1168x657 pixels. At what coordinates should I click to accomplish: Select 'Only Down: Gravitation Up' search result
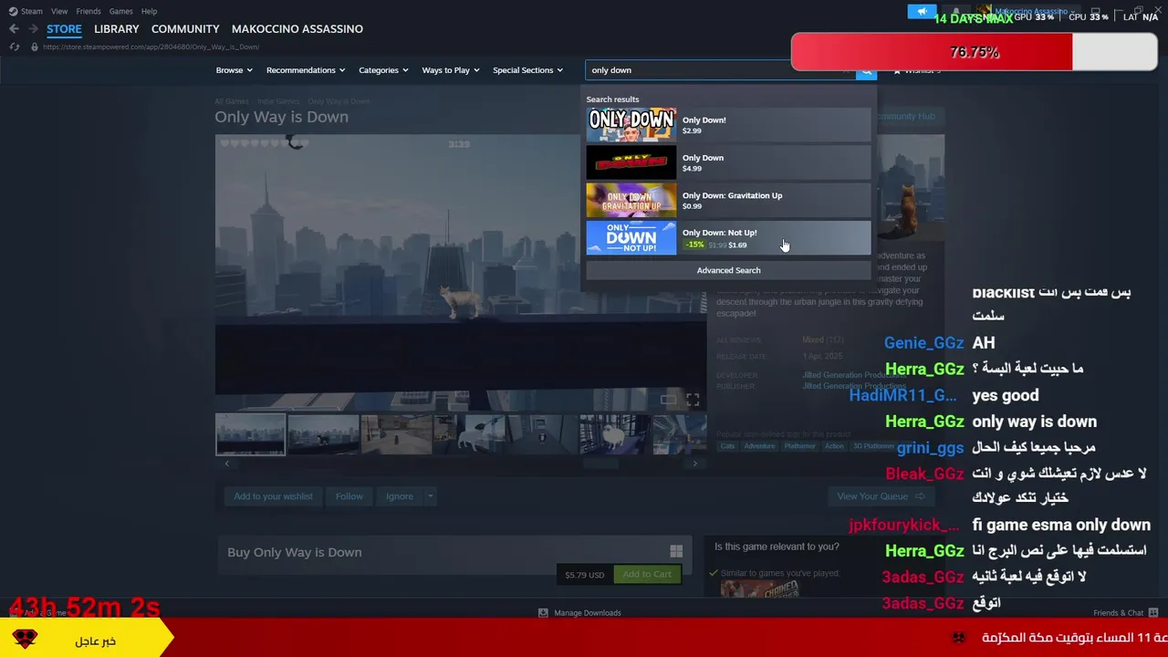(x=728, y=200)
